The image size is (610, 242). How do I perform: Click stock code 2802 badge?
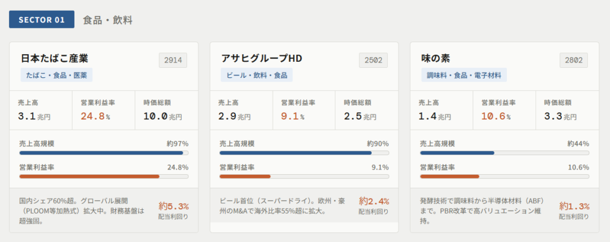point(574,60)
